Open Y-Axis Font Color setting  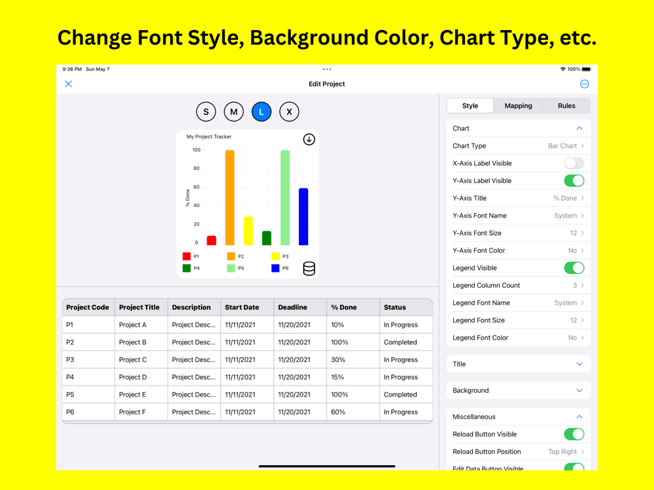pos(518,250)
